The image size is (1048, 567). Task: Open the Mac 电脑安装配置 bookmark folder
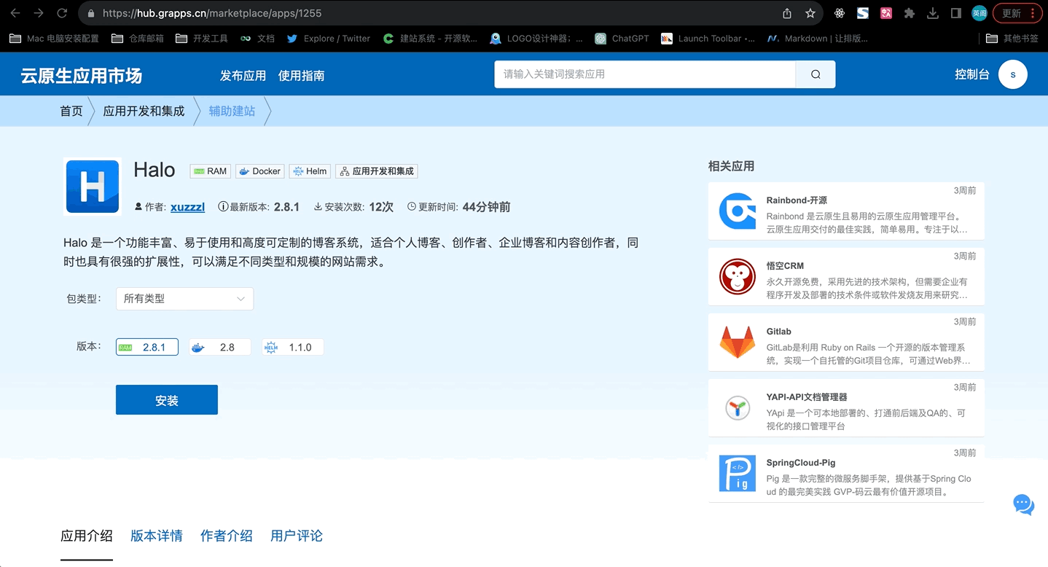(x=54, y=39)
